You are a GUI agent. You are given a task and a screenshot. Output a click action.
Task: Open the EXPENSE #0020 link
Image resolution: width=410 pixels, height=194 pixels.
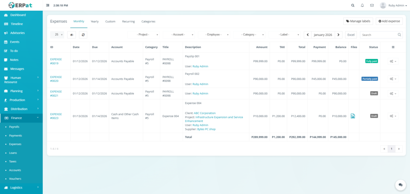coord(56,79)
